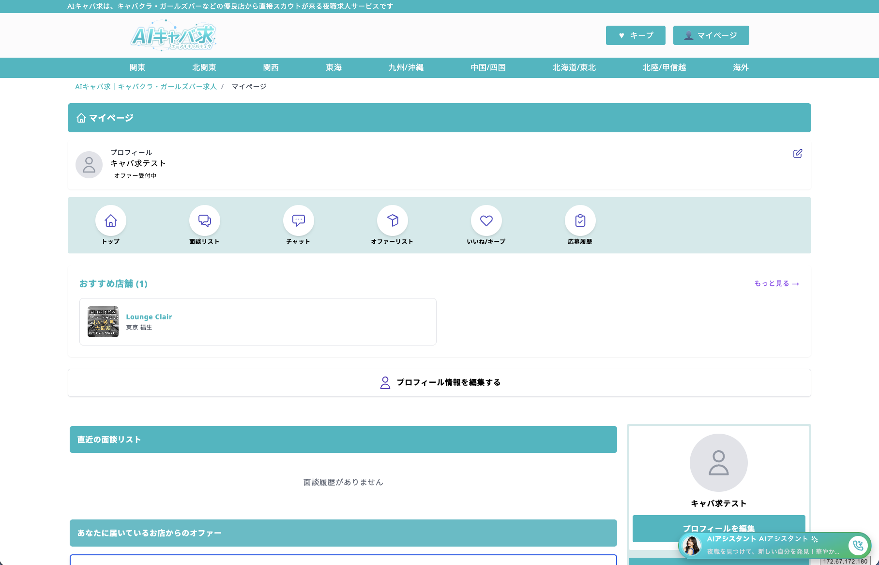Click the AI assistant avatar picture
This screenshot has width=879, height=565.
click(x=692, y=546)
